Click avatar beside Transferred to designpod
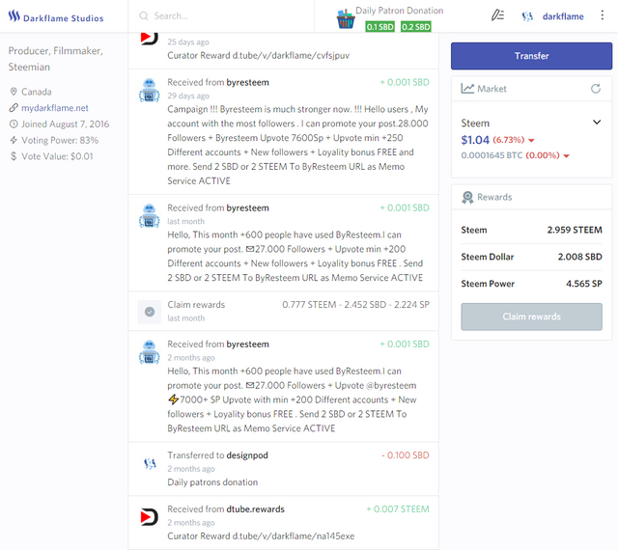The width and height of the screenshot is (618, 550). point(150,463)
